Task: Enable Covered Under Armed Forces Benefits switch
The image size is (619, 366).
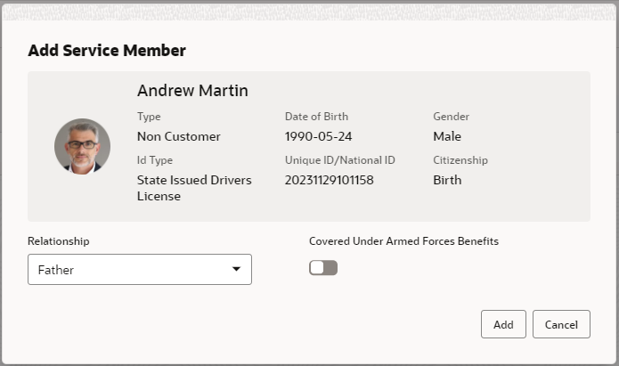Action: pyautogui.click(x=323, y=268)
